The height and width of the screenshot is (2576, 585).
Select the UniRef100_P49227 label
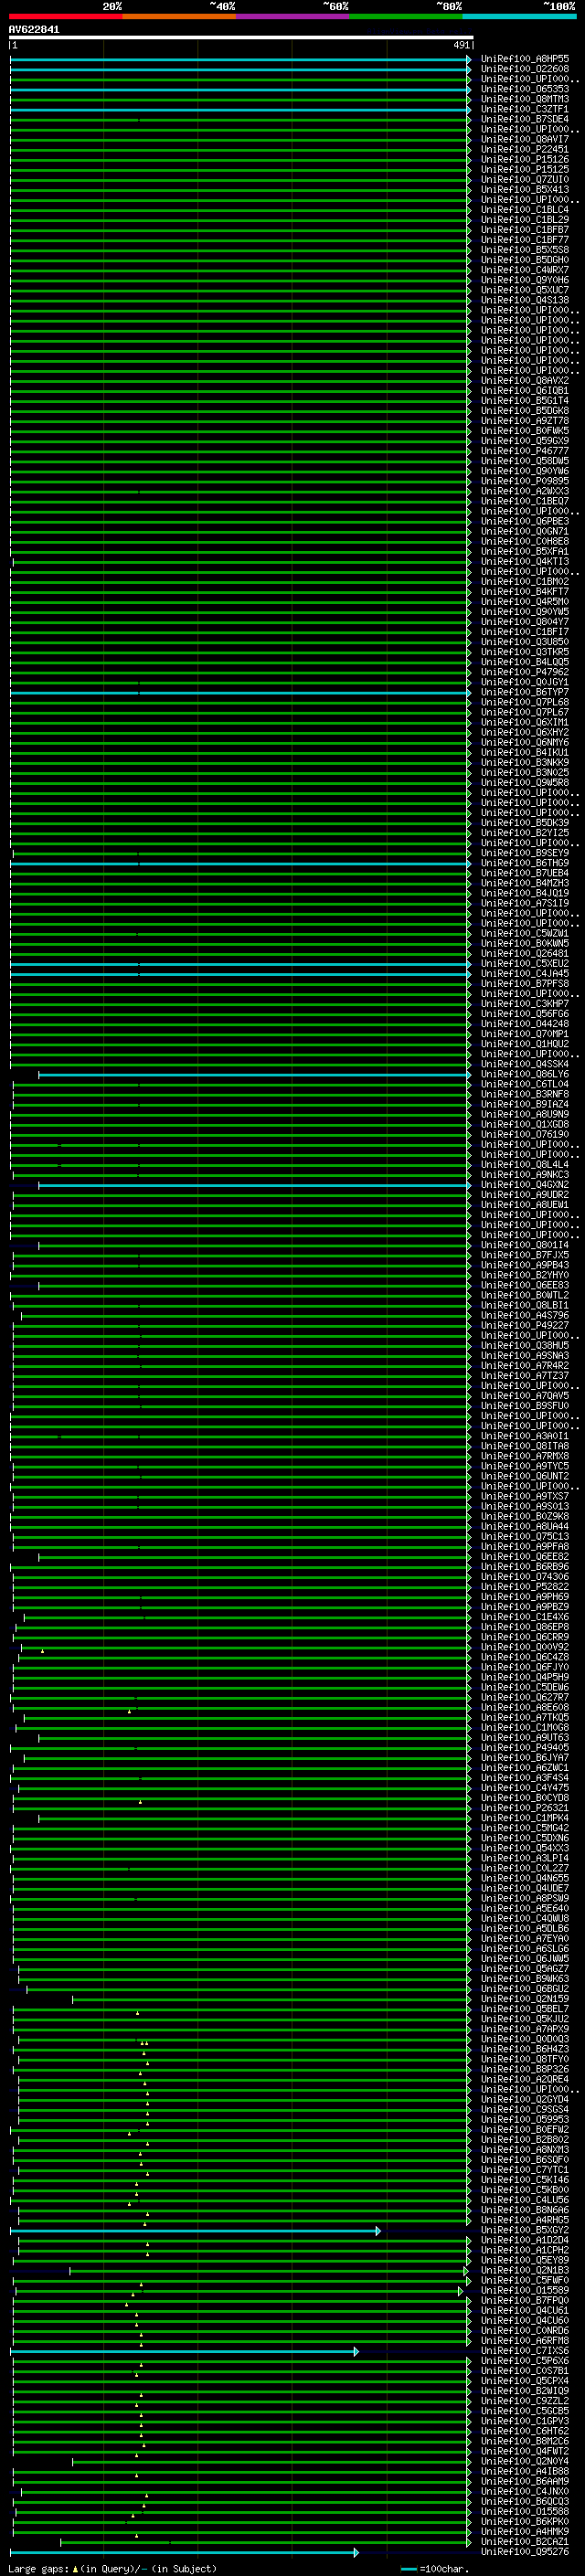pos(525,1325)
